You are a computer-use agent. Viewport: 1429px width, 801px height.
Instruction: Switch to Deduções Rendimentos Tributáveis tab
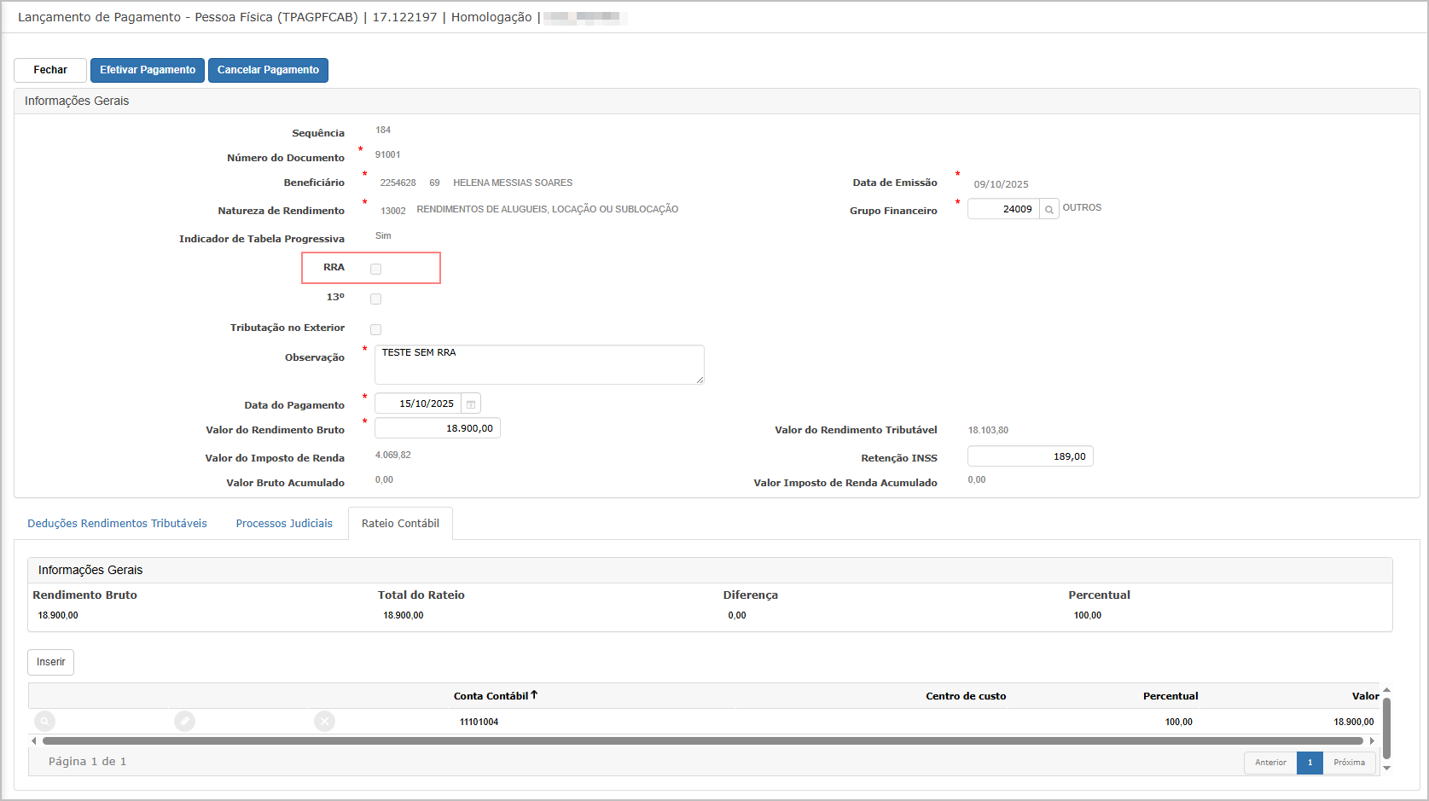pyautogui.click(x=117, y=524)
